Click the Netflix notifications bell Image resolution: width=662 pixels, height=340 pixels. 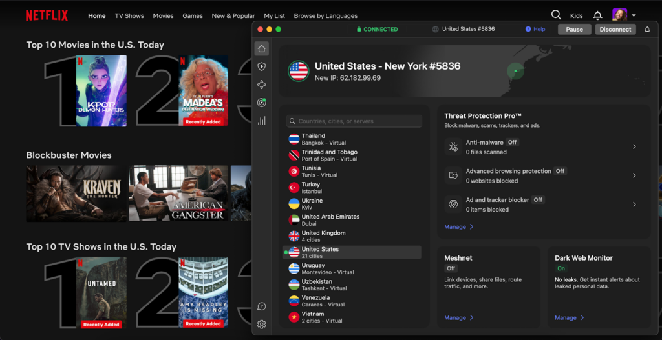pos(597,15)
